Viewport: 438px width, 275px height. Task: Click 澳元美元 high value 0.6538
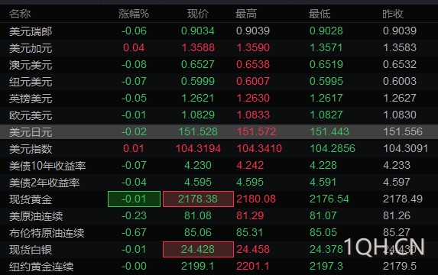253,64
